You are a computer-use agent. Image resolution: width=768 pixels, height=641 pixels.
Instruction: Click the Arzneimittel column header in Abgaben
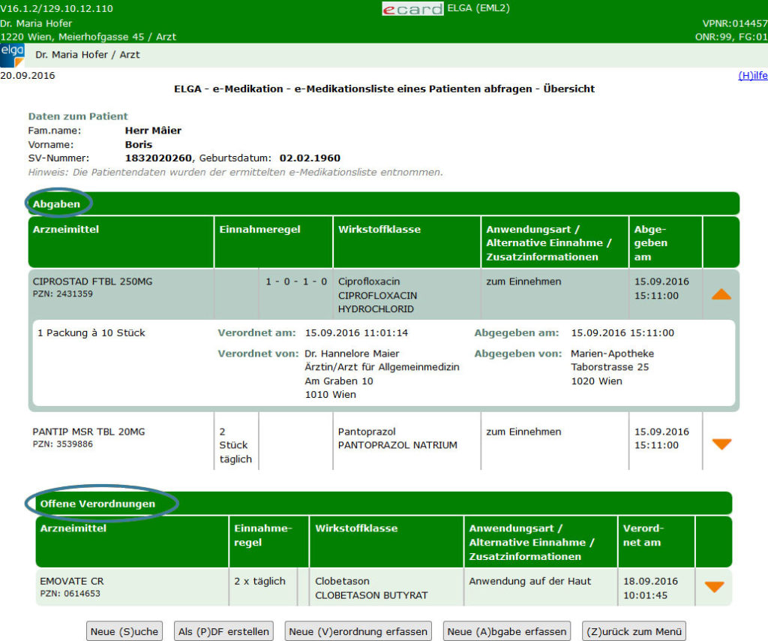point(66,229)
